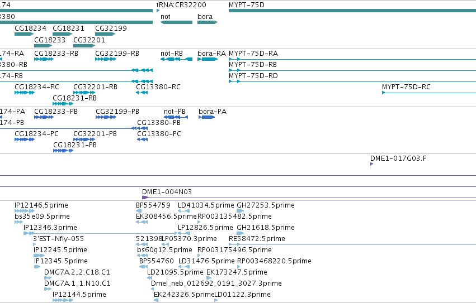This screenshot has width=476, height=303.
Task: Select the DMG7A.2_2.C18.C1 feature
Action: coord(48,278)
